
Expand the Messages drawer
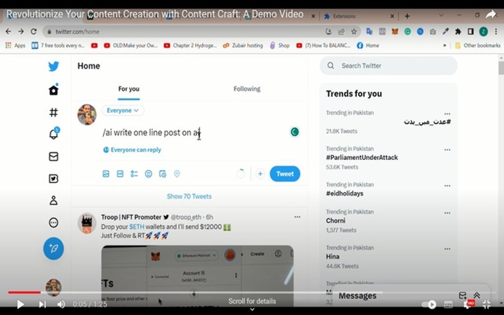point(477,295)
